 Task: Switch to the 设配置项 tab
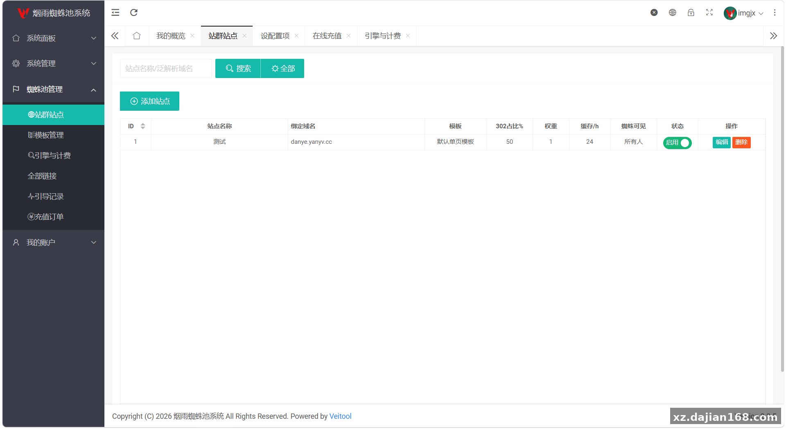click(x=275, y=36)
